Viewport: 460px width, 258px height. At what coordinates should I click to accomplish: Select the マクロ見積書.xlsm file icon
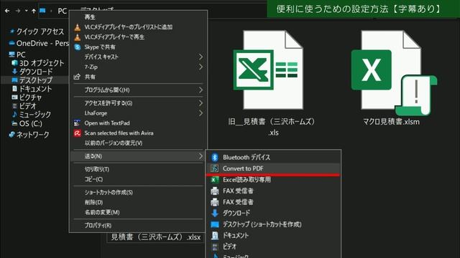394,73
